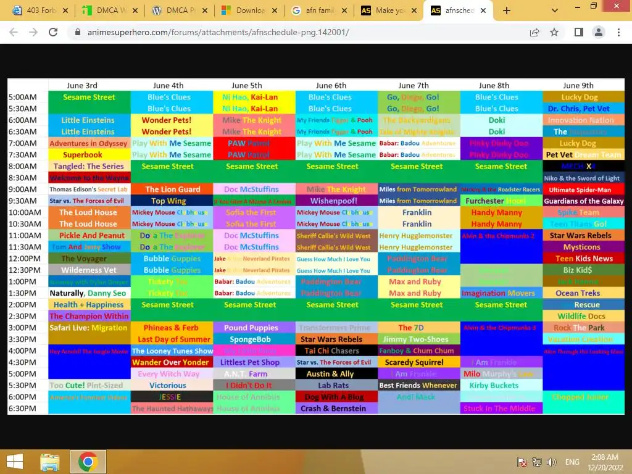
Task: Click 'Phineas & Ferb' cell
Action: [x=172, y=328]
